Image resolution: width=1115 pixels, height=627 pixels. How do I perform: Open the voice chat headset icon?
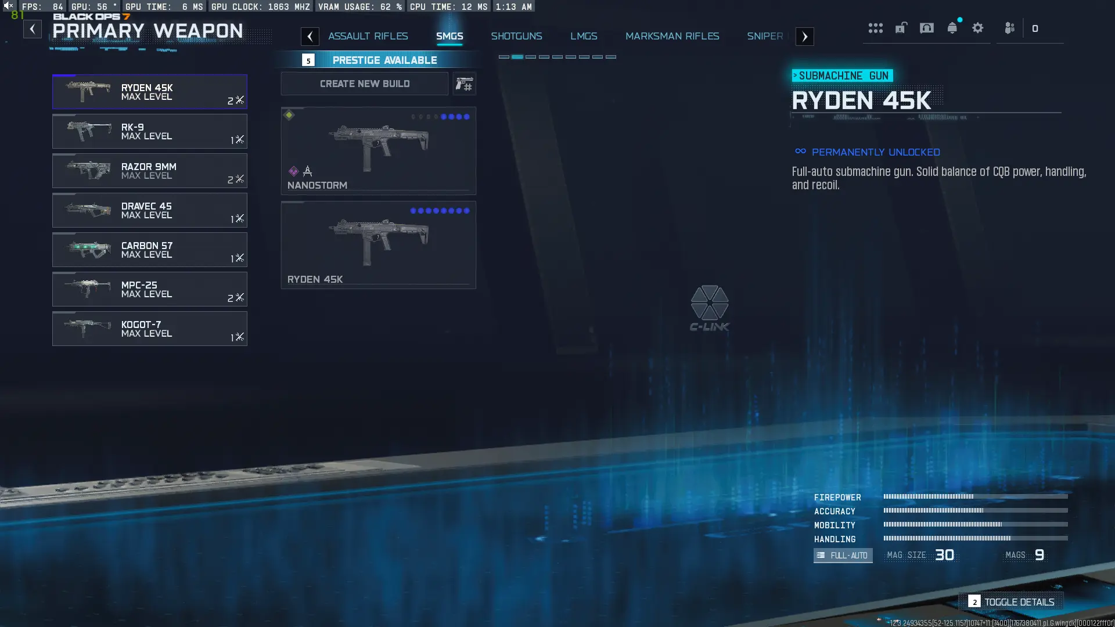[x=926, y=28]
